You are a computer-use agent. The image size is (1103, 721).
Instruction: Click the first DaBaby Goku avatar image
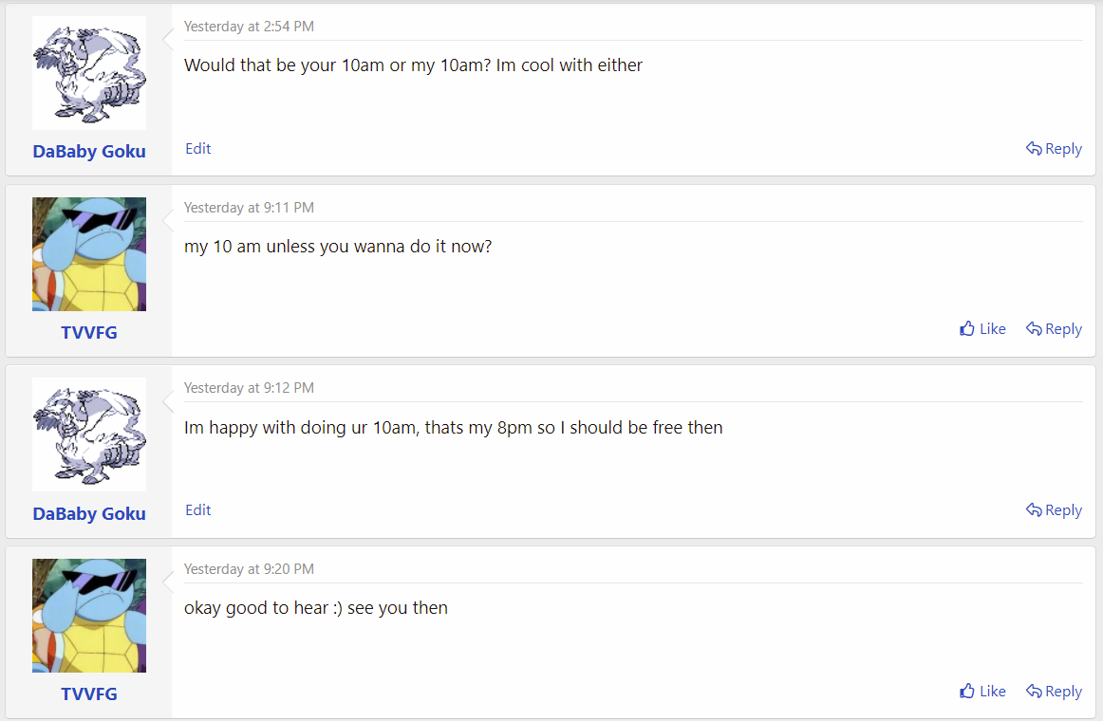(89, 73)
